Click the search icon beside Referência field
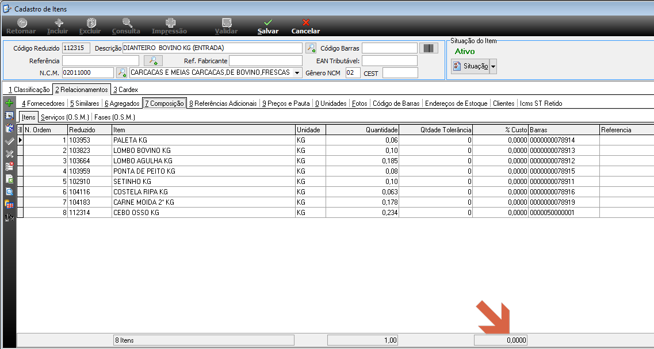654x349 pixels. [153, 61]
